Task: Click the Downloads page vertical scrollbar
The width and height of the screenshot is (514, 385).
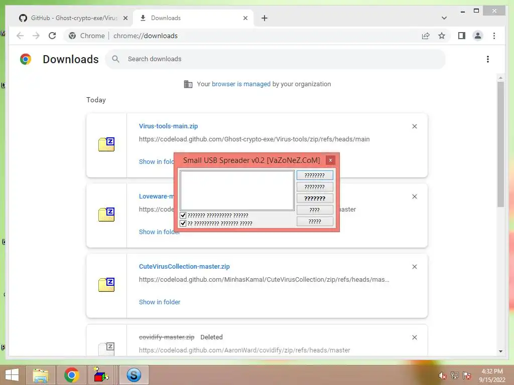Action: tap(500, 144)
